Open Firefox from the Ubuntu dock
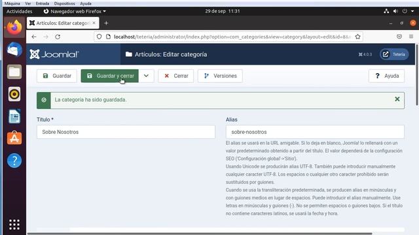Image resolution: width=419 pixels, height=235 pixels. (14, 27)
